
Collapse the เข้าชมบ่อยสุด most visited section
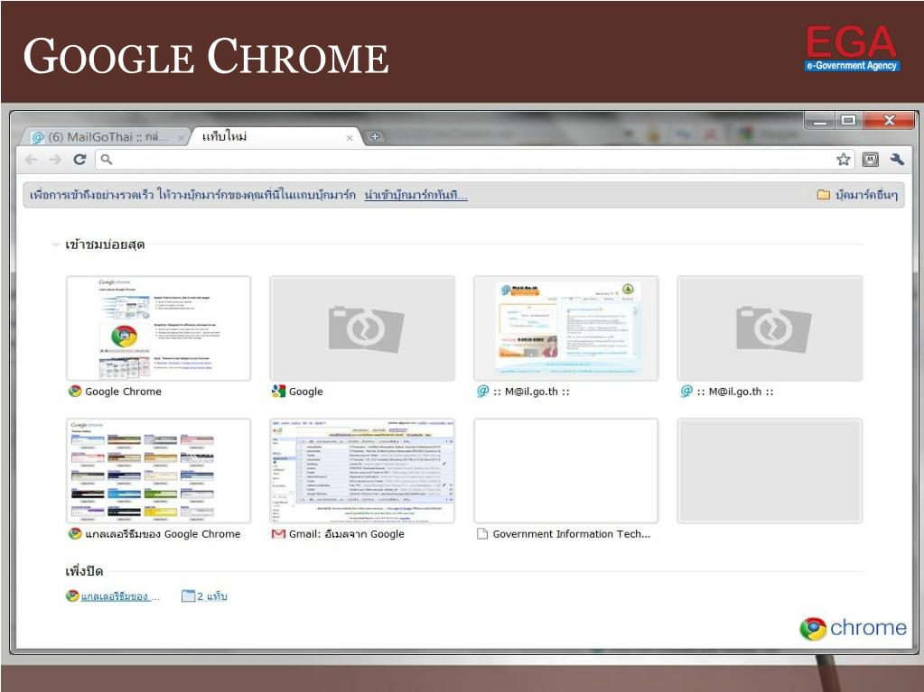click(x=56, y=245)
